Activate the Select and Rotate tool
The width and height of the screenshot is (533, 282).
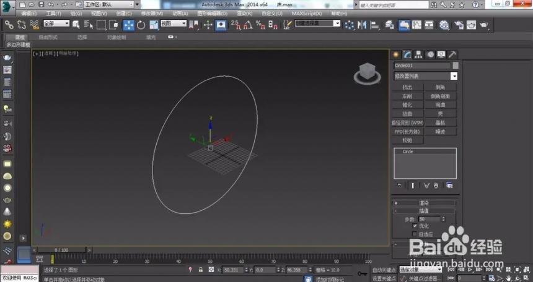click(141, 25)
